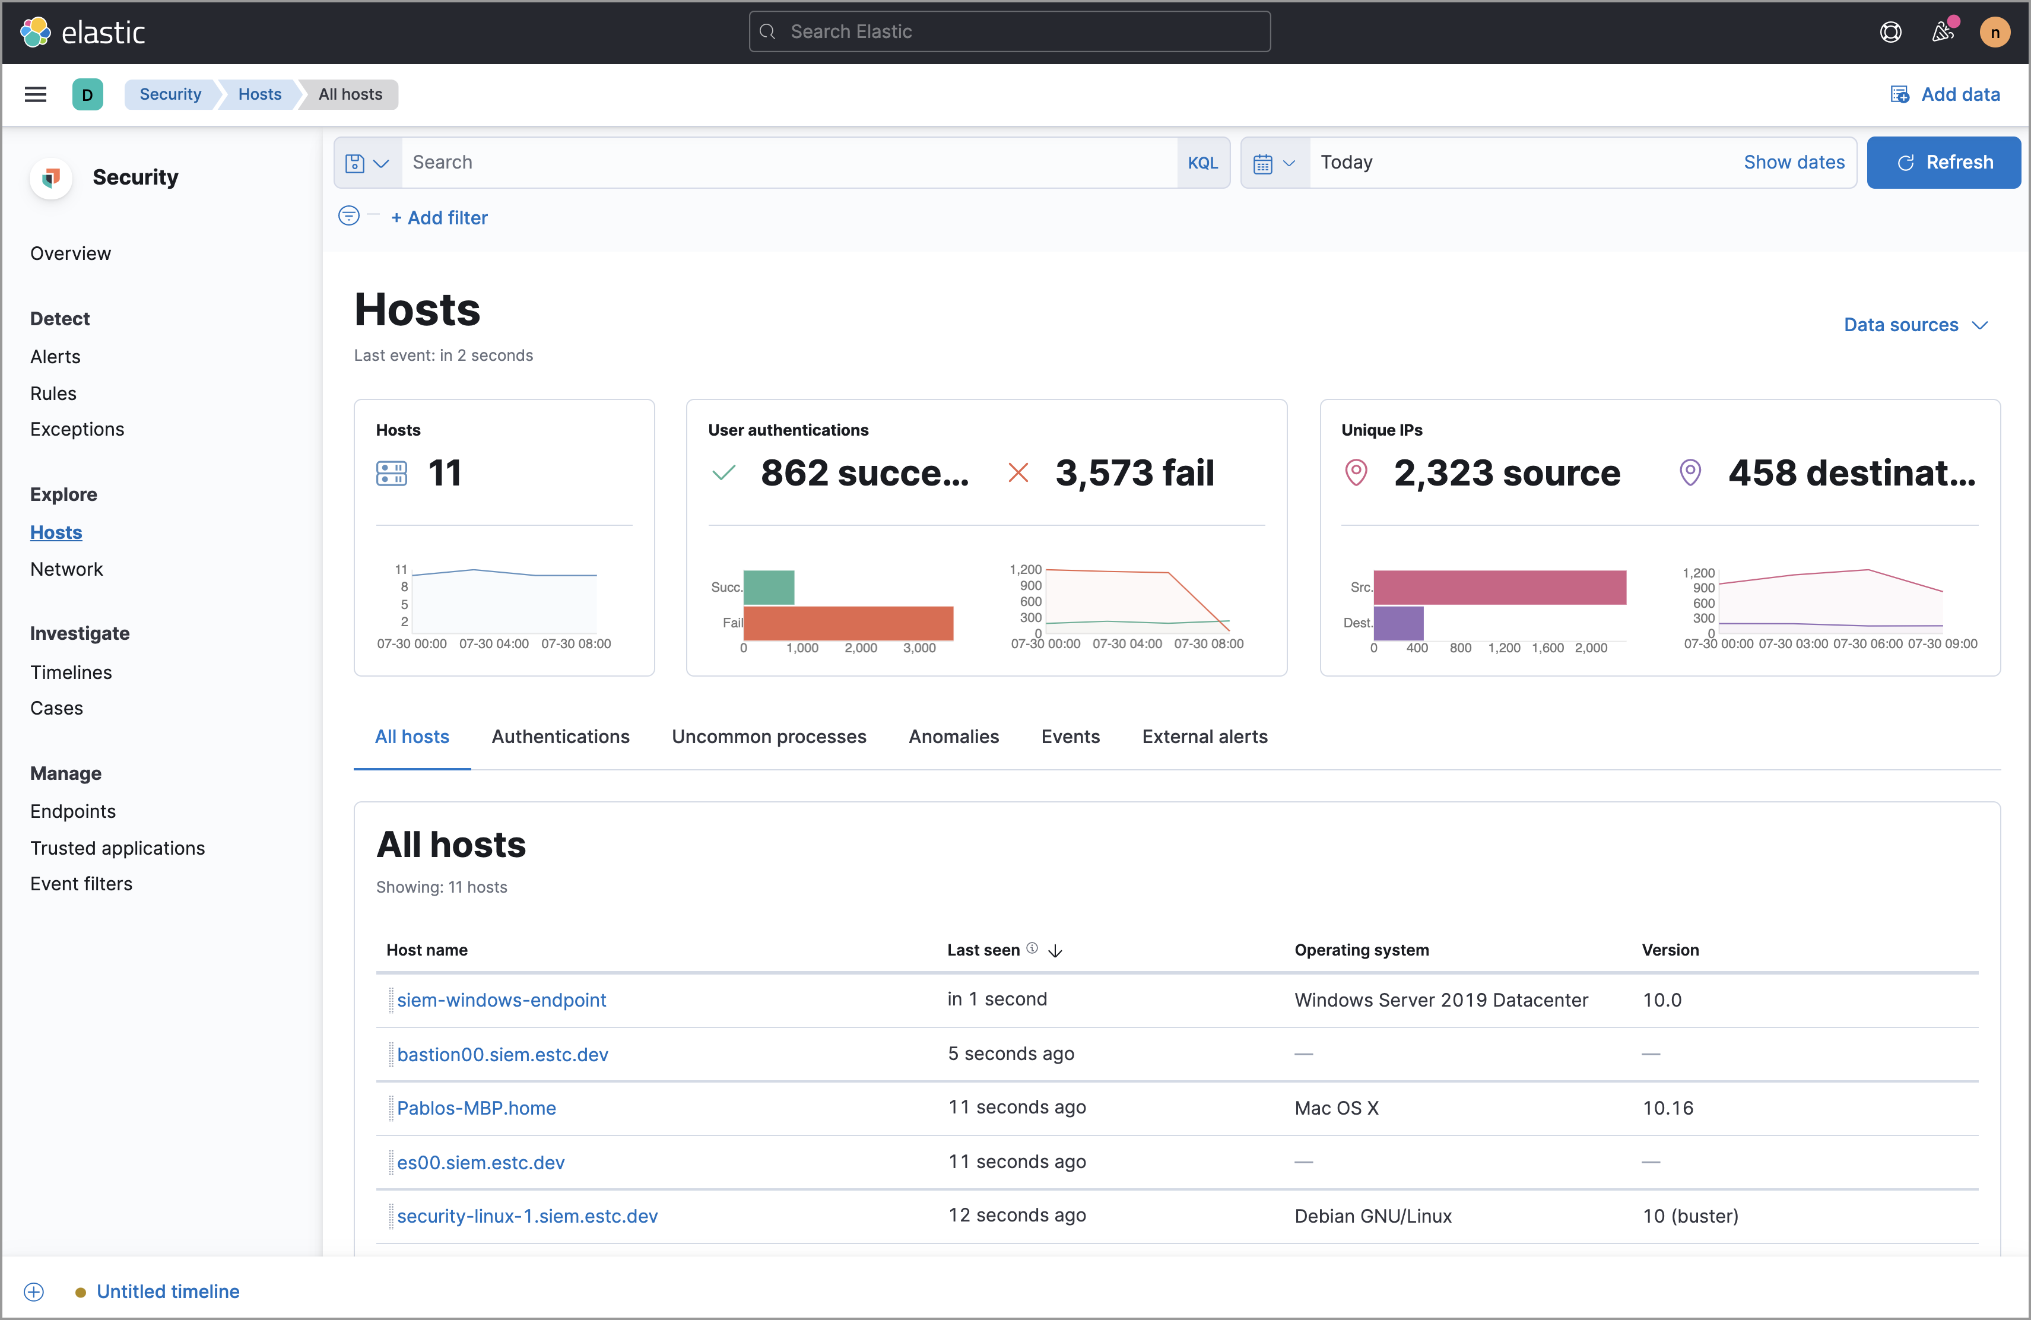The image size is (2031, 1320).
Task: Click the user avatar 'n'
Action: coord(1994,33)
